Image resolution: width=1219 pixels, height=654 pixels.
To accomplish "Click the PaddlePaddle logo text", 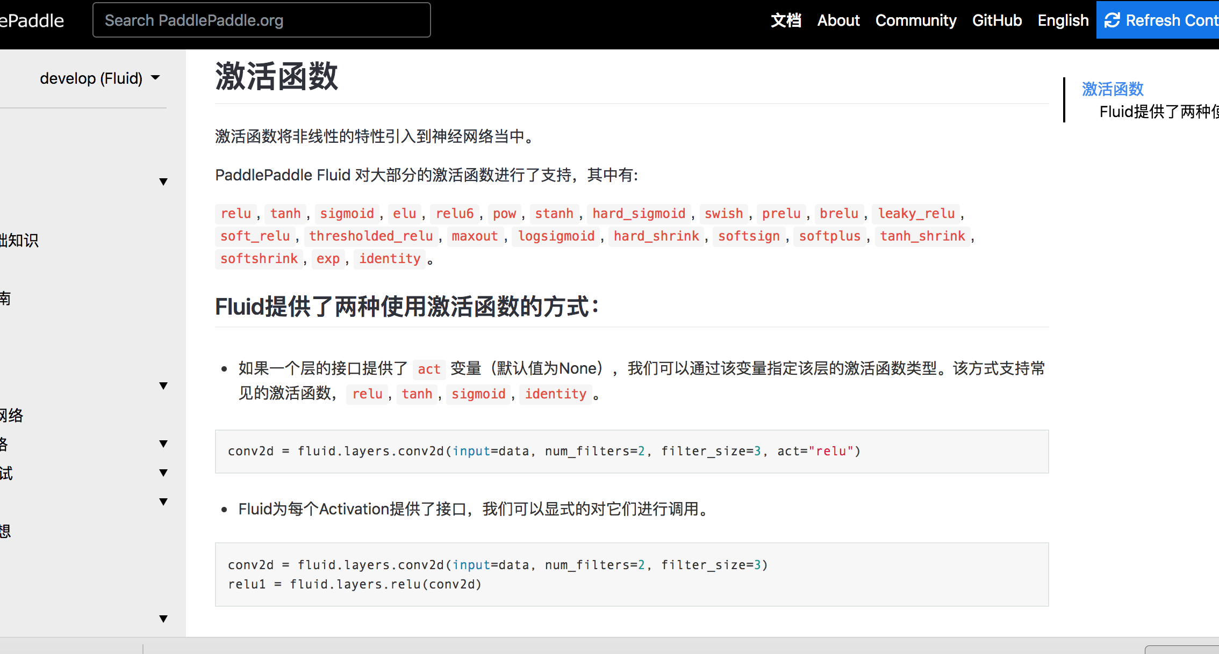I will pyautogui.click(x=32, y=20).
